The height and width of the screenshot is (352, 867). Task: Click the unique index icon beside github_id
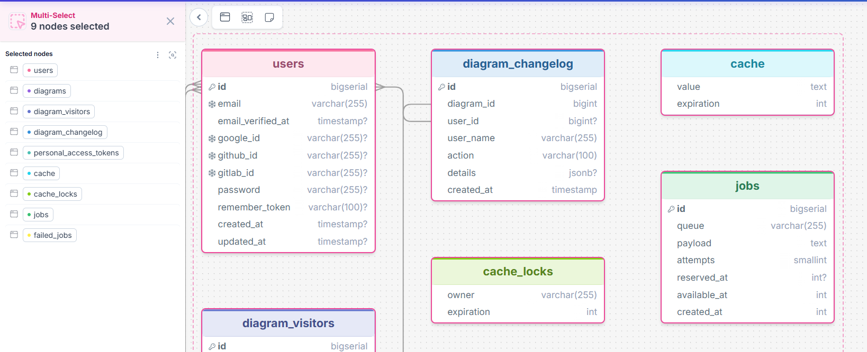pos(212,156)
